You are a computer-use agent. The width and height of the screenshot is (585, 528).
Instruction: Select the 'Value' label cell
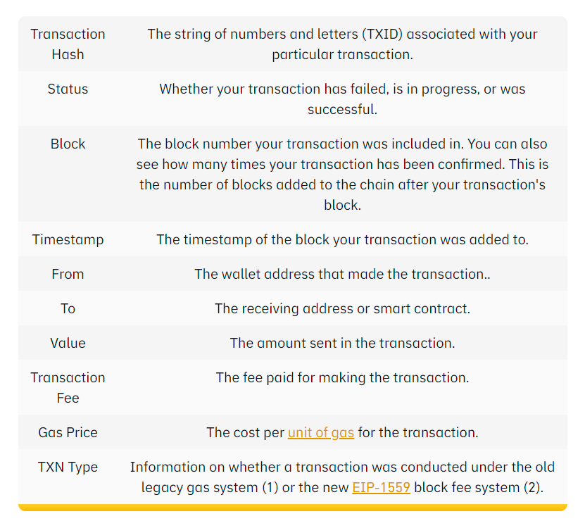(68, 343)
